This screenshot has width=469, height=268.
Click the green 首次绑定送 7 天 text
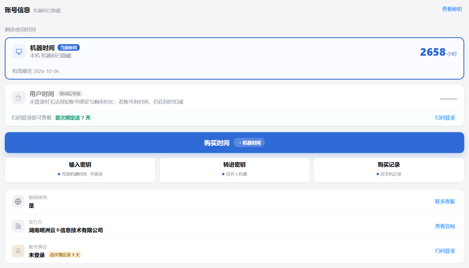pos(73,118)
